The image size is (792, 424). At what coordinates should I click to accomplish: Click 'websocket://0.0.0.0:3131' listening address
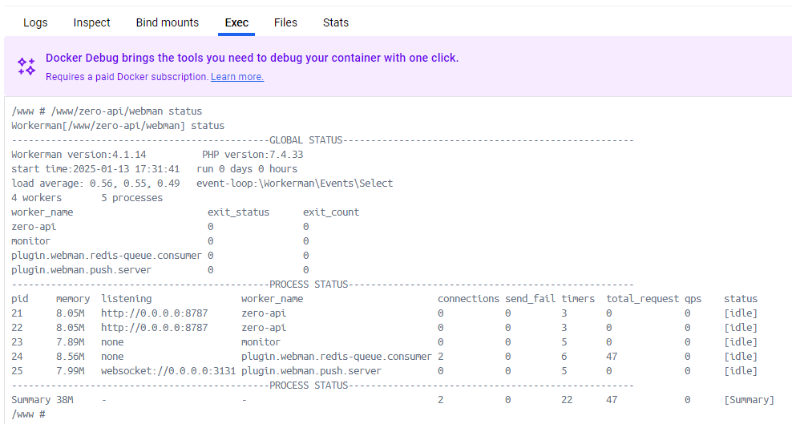point(168,371)
